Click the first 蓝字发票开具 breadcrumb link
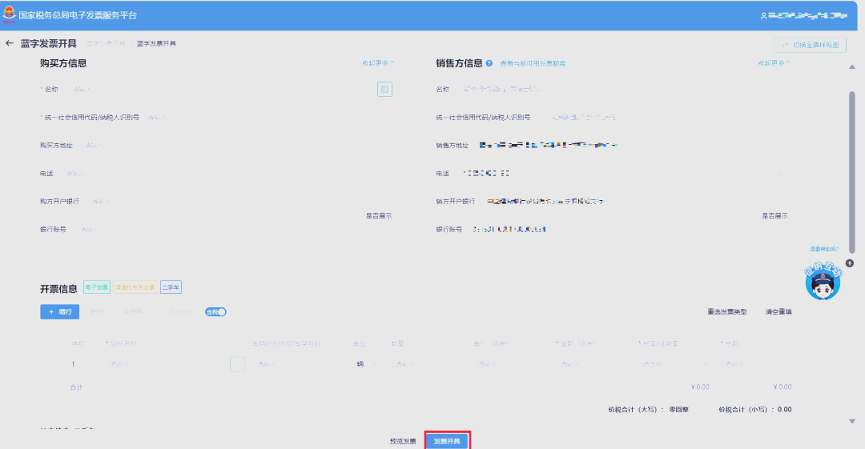 click(106, 43)
